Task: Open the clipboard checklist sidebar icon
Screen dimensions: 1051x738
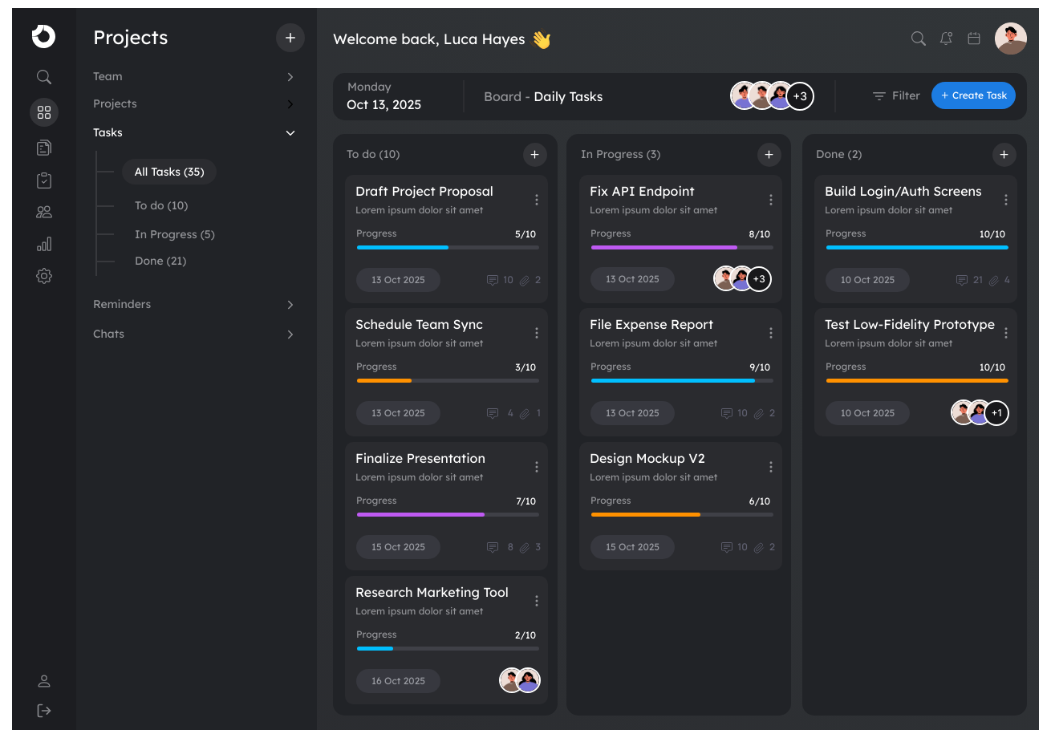Action: (x=44, y=180)
